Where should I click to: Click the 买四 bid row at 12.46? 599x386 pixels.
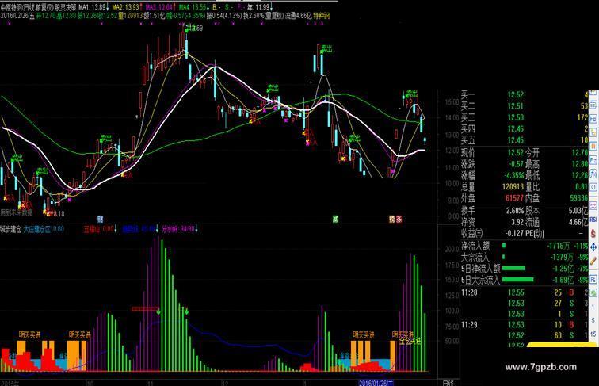point(525,128)
